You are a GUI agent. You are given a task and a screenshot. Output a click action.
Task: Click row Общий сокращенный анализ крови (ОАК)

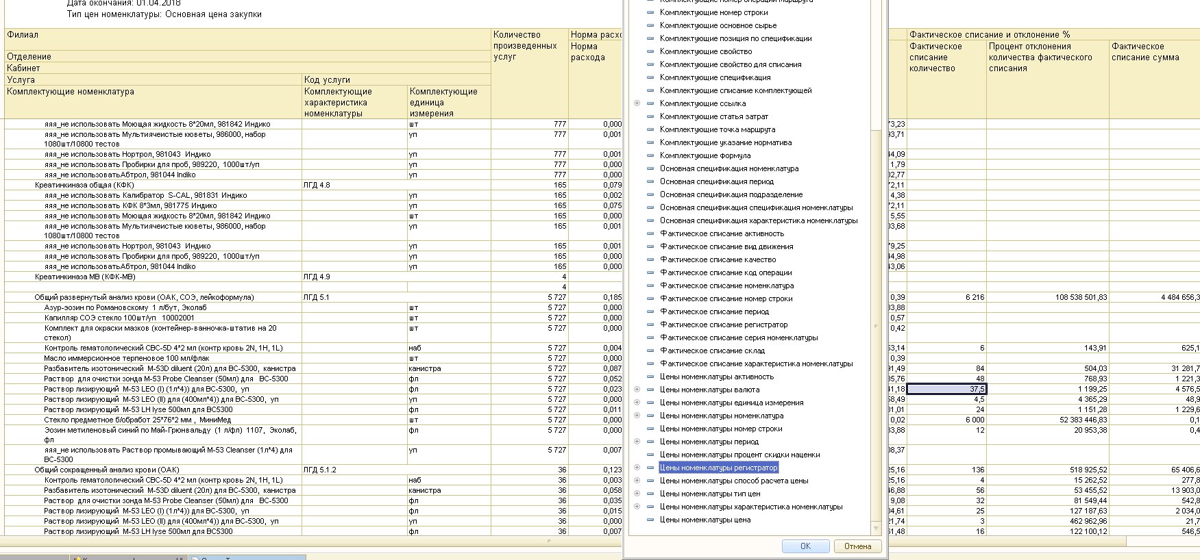(107, 470)
